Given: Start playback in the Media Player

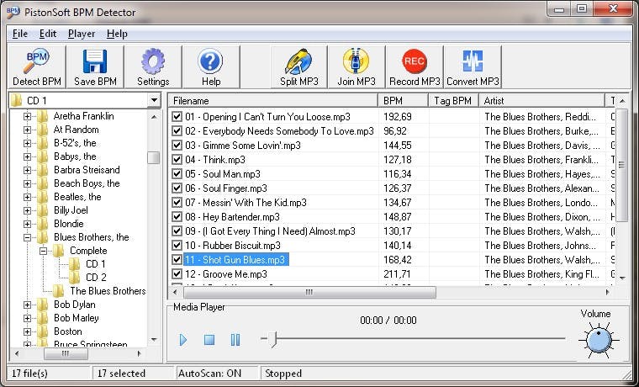Looking at the screenshot, I should coord(183,340).
